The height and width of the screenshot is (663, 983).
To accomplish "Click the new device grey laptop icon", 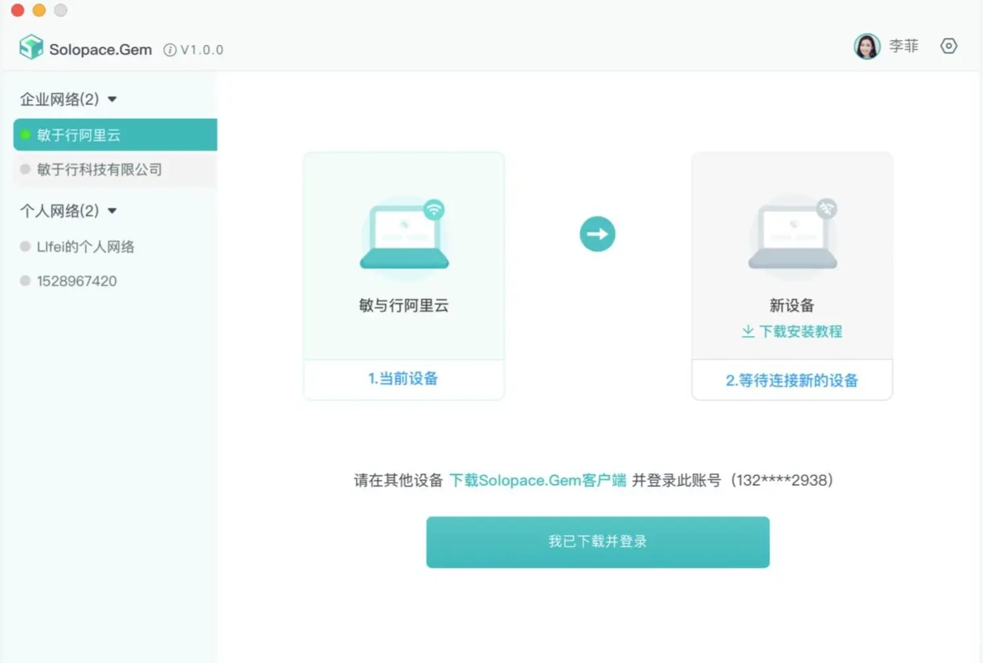I will 793,234.
